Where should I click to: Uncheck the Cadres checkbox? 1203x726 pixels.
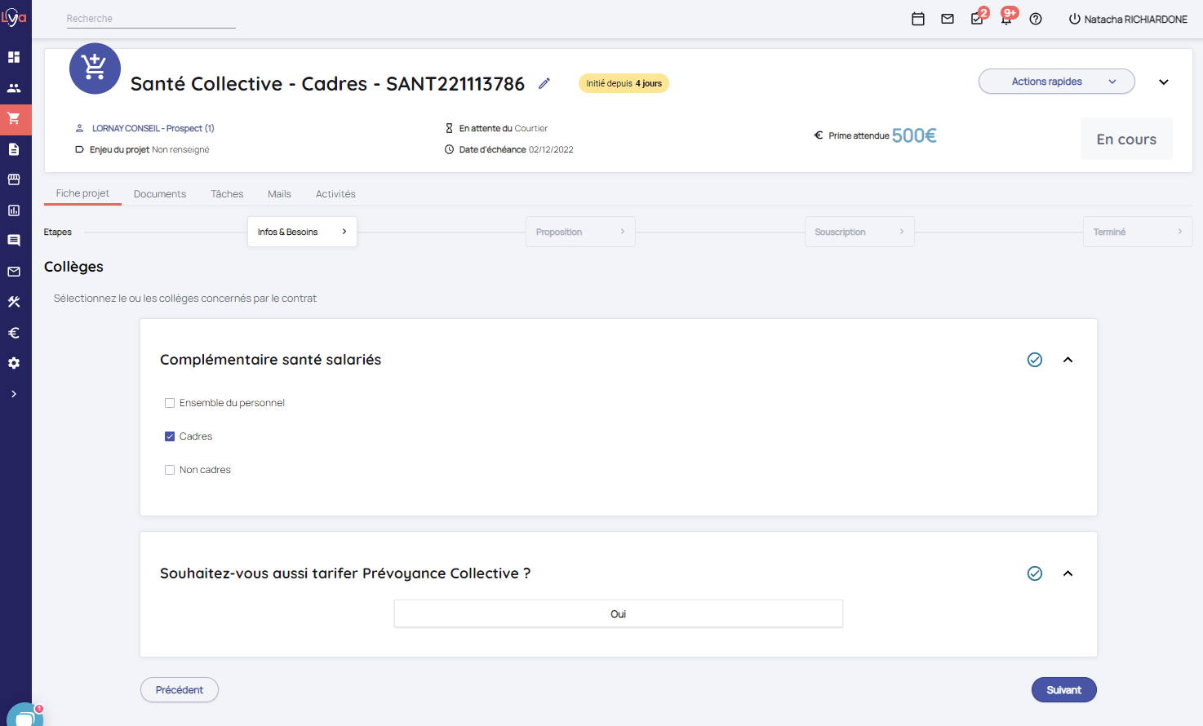(x=170, y=436)
